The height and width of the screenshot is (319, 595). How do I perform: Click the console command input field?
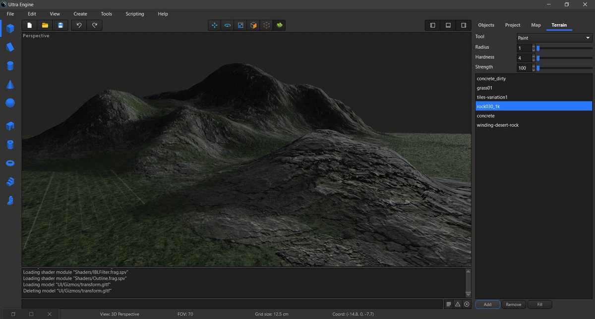pos(232,304)
